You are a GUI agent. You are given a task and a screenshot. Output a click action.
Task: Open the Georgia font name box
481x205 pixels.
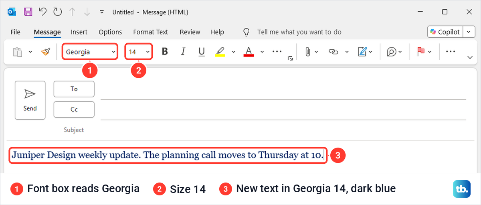[x=90, y=52]
